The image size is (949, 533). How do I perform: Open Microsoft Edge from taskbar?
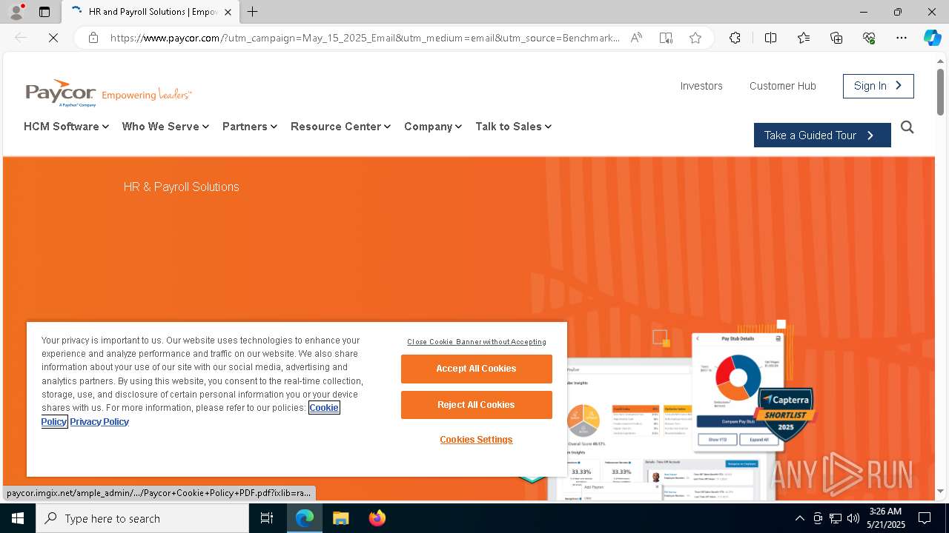(x=305, y=518)
